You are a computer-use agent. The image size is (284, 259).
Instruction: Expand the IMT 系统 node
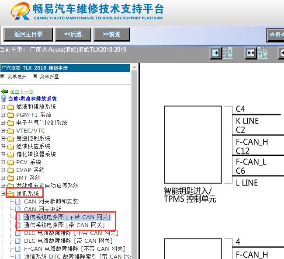(3, 178)
